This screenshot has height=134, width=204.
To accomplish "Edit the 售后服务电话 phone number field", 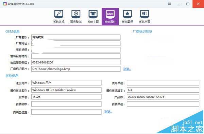I will [x=76, y=62].
